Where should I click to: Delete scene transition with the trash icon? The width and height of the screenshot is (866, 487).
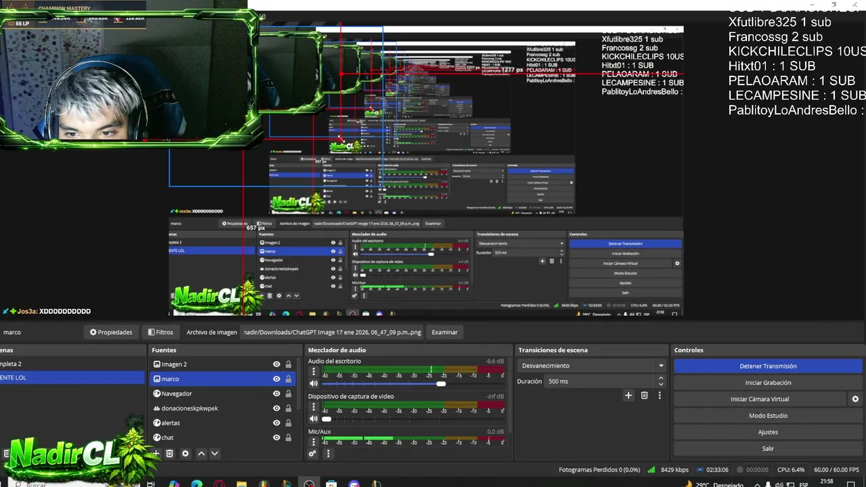point(644,395)
